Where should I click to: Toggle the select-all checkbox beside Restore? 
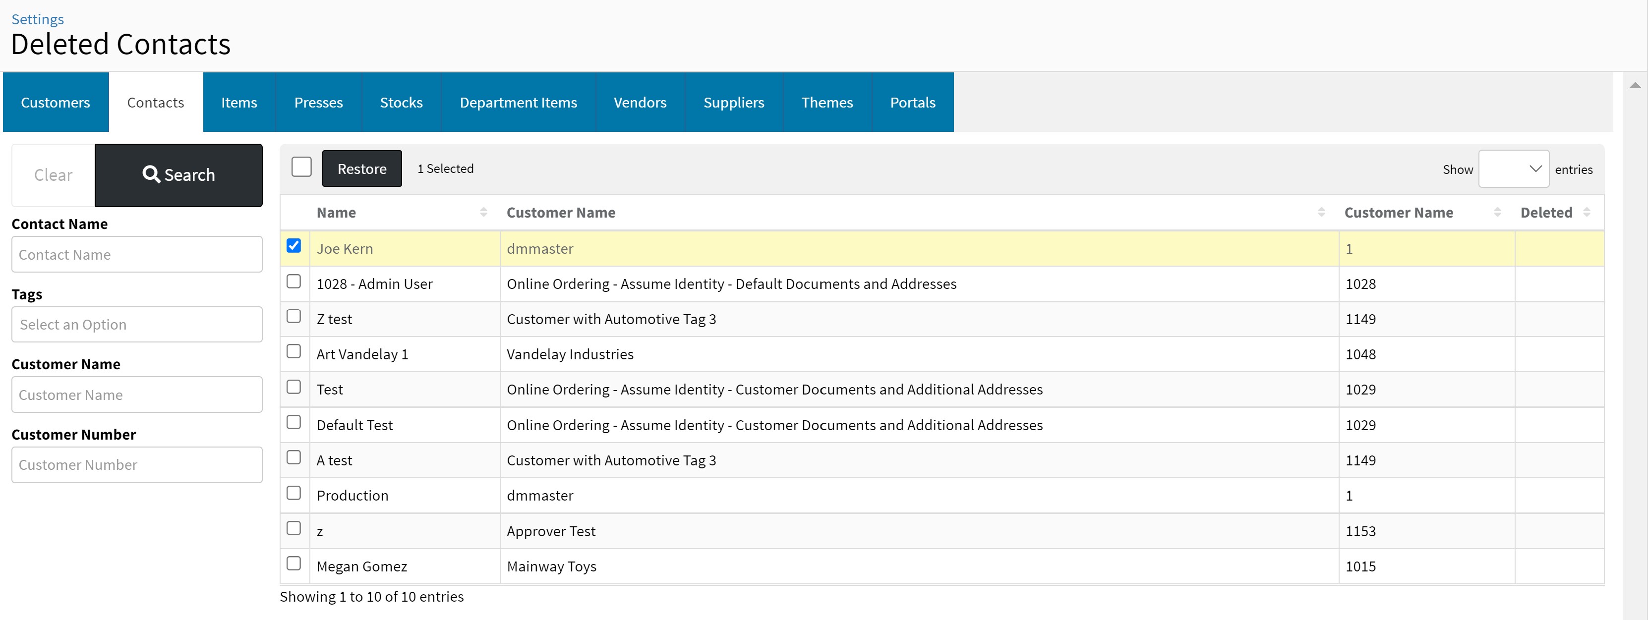[301, 167]
